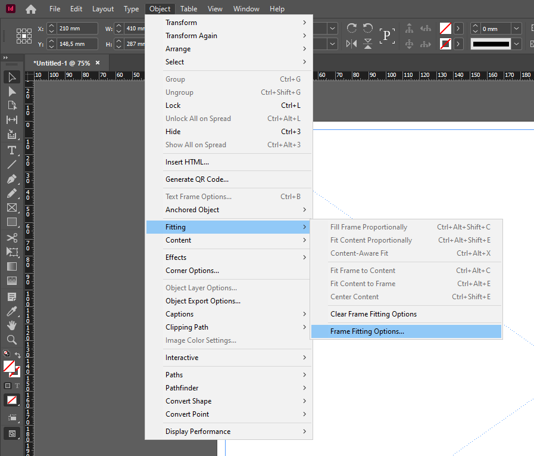Choose Object Export Options menu item

click(229, 301)
